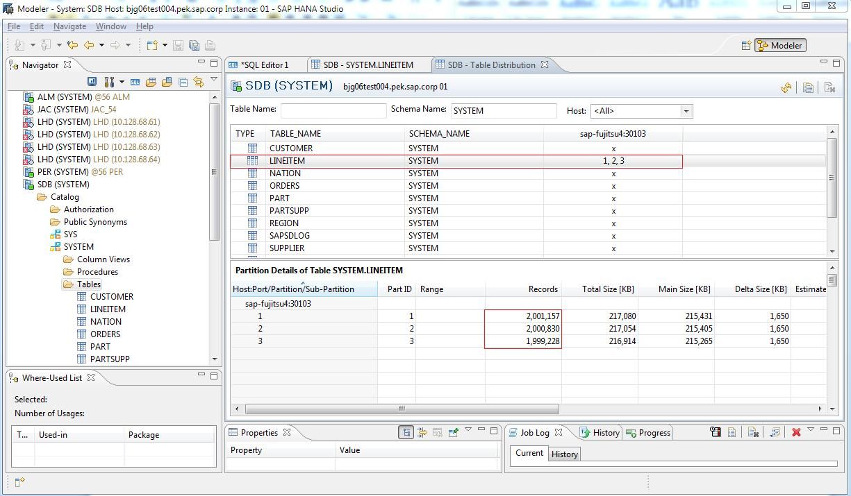
Task: Minimize the Navigator view panel
Action: (x=201, y=62)
